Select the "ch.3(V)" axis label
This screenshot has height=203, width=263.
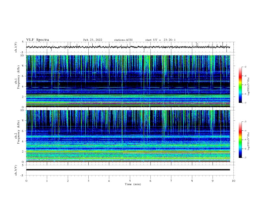coord(16,170)
